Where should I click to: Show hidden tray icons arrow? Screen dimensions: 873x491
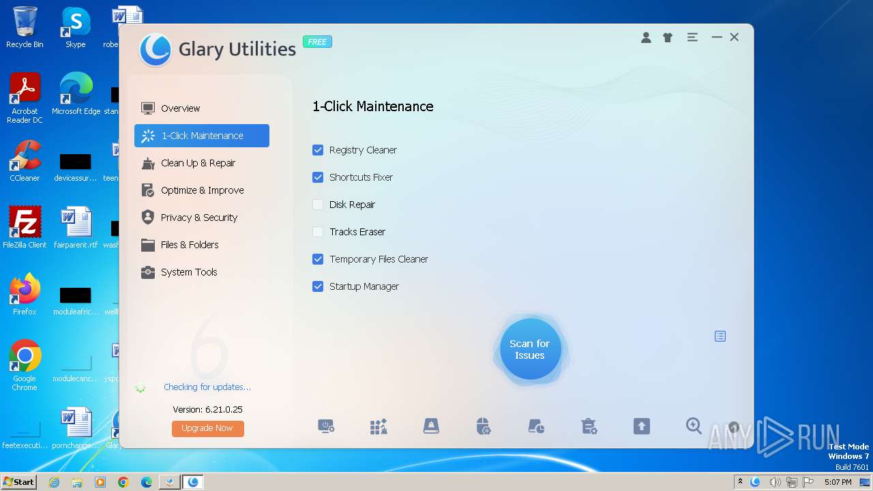click(740, 482)
